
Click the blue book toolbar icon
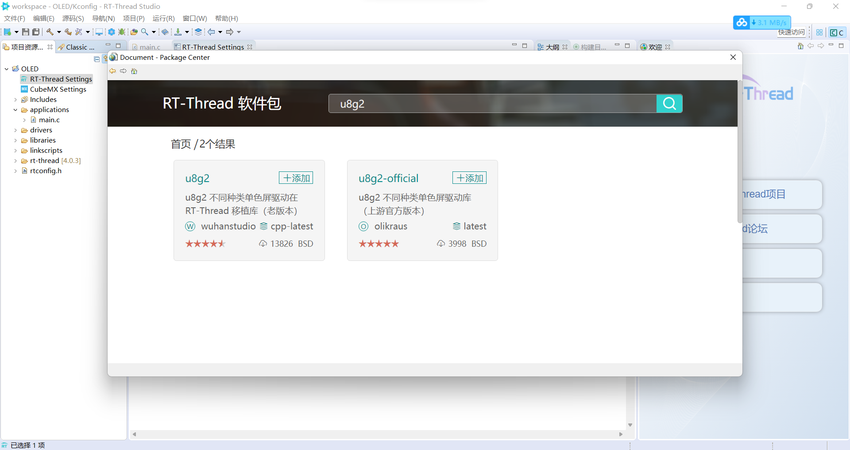pyautogui.click(x=165, y=32)
